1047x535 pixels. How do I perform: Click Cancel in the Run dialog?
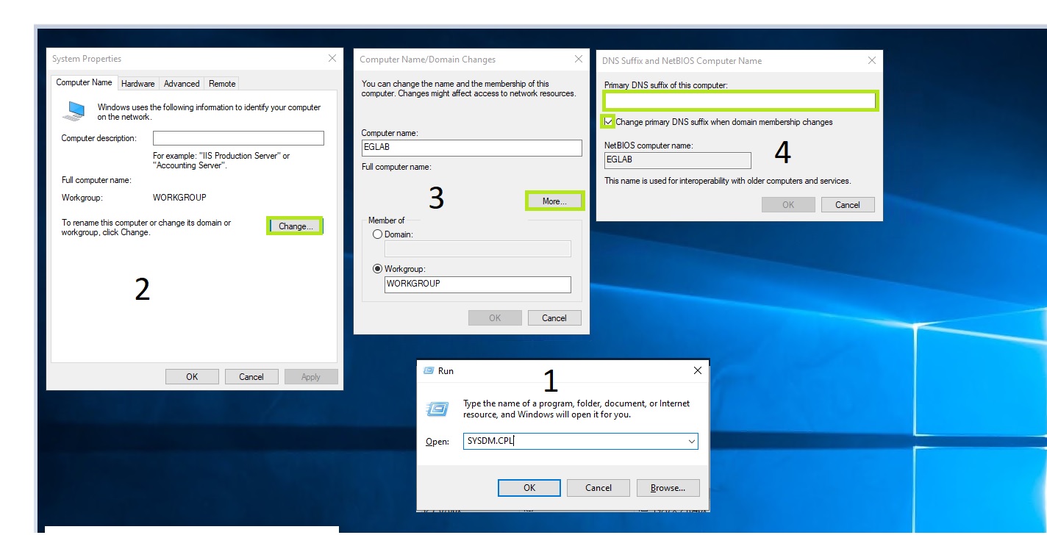point(598,488)
